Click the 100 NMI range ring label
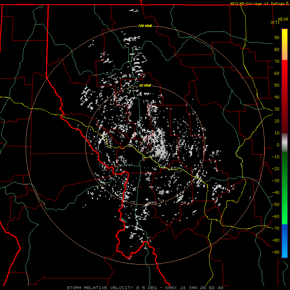 [145, 26]
